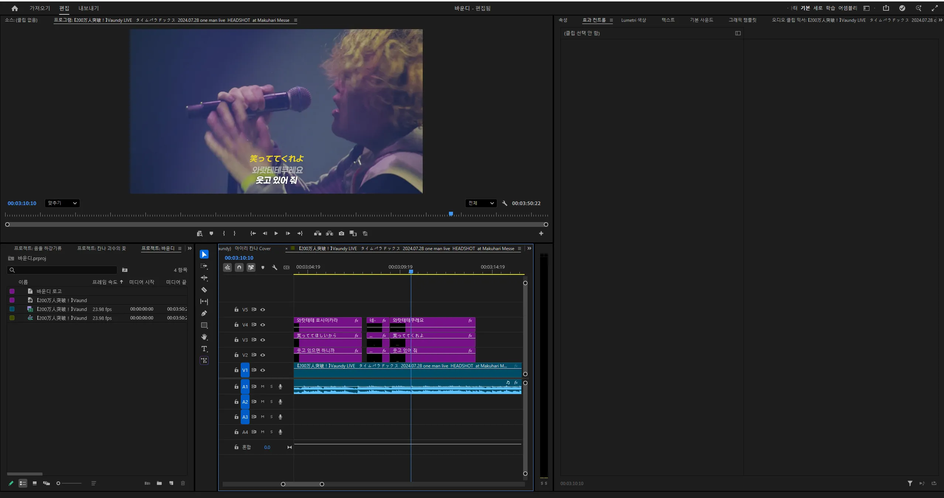Screen dimensions: 944x498
Task: Mute the A1 audio track
Action: [x=262, y=387]
